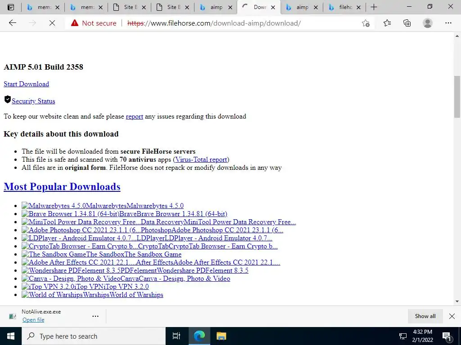The width and height of the screenshot is (461, 345).
Task: Open the Adobe After Effects CC link
Action: click(x=151, y=262)
